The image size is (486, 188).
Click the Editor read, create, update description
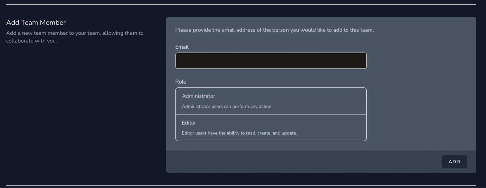pos(239,133)
